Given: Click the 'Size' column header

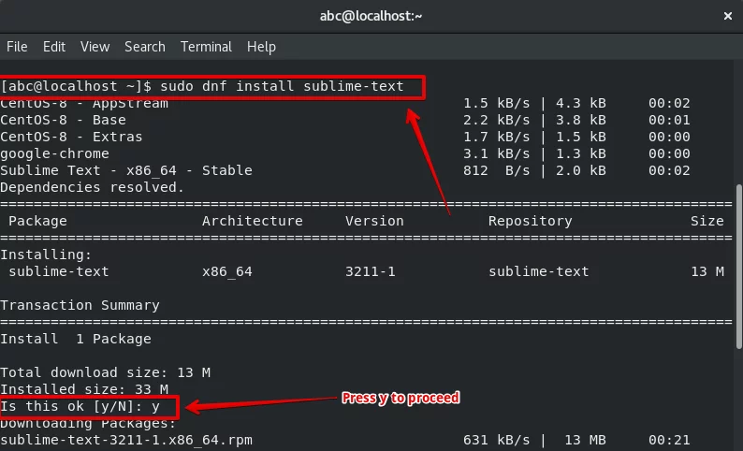Looking at the screenshot, I should coord(707,221).
